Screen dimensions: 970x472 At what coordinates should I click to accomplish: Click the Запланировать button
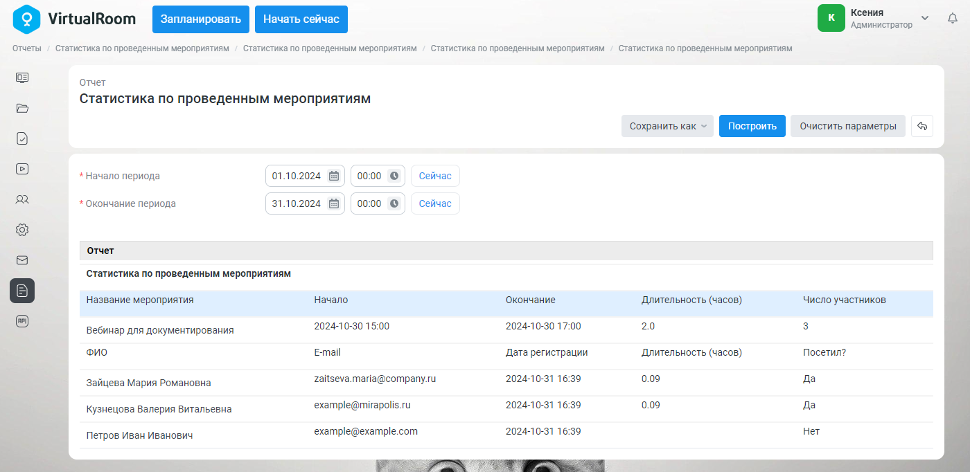(x=201, y=19)
